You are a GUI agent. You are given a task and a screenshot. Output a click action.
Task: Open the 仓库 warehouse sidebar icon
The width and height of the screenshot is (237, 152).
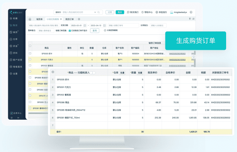[x=11, y=39]
